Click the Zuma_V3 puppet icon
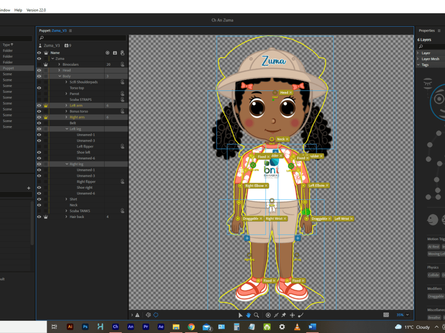This screenshot has height=333, width=445. [x=40, y=46]
